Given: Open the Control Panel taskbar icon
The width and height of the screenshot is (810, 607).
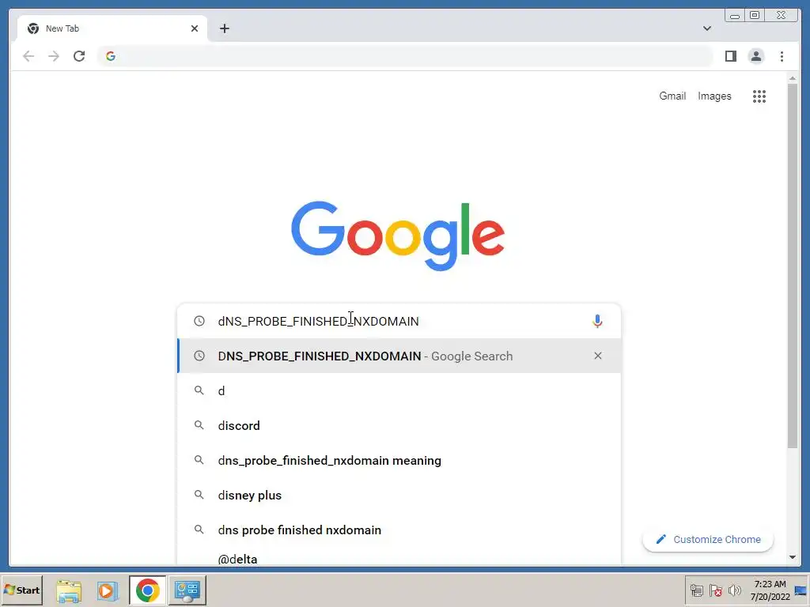Looking at the screenshot, I should [x=187, y=590].
